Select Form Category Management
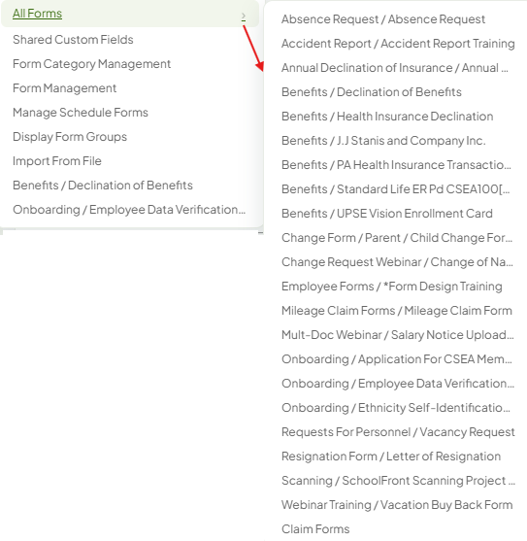The height and width of the screenshot is (541, 527). pos(91,64)
